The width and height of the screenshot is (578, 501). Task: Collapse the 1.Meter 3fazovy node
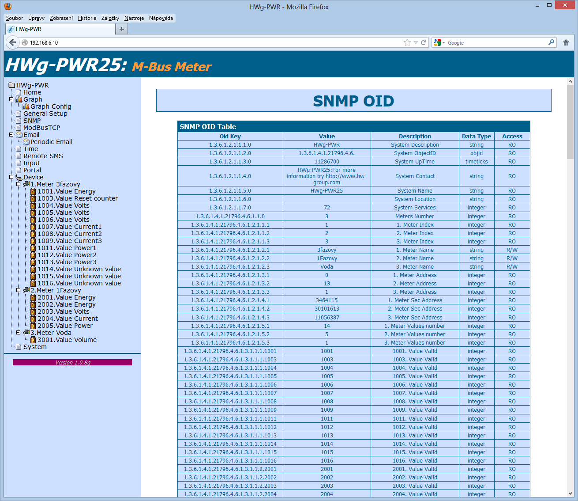pos(19,184)
